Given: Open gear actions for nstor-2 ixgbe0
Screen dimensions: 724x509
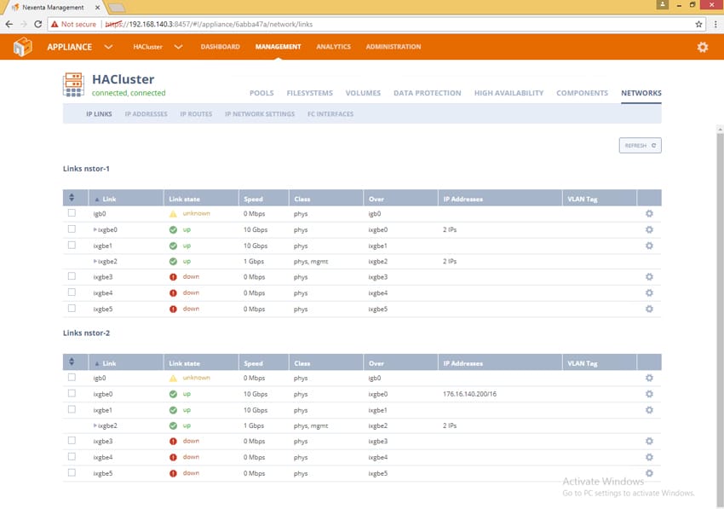Looking at the screenshot, I should point(649,394).
